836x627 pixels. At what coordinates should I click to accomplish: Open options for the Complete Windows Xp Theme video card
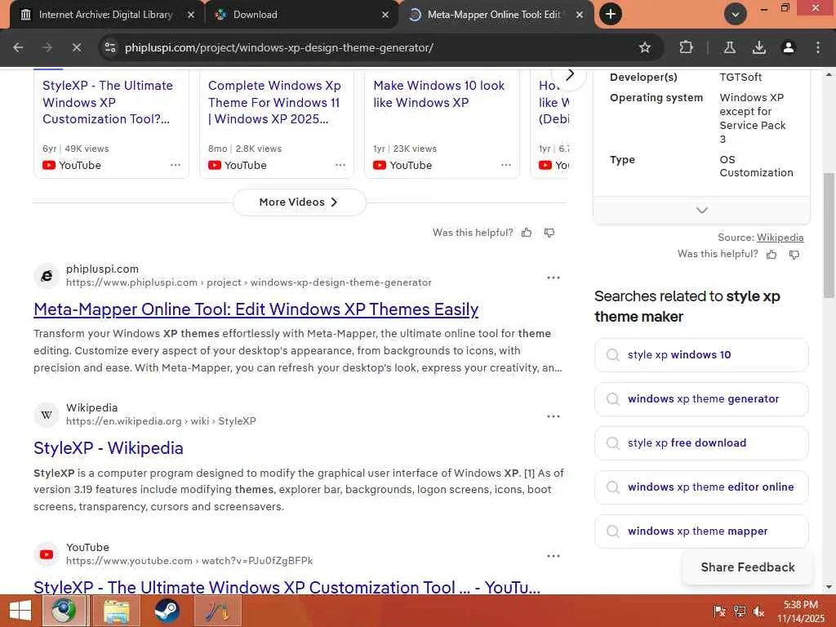pyautogui.click(x=340, y=165)
